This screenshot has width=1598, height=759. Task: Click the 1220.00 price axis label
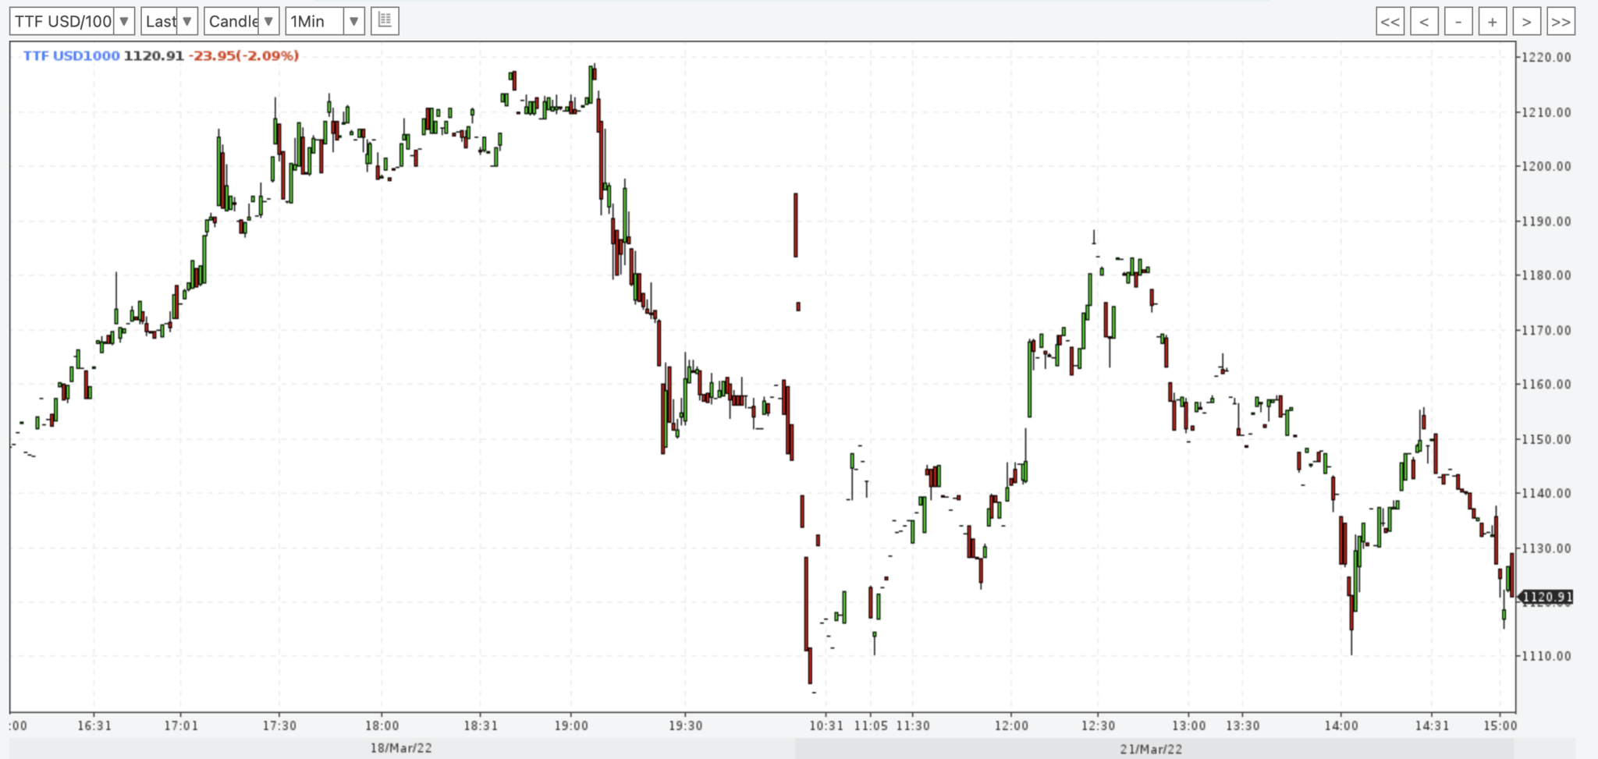coord(1547,57)
